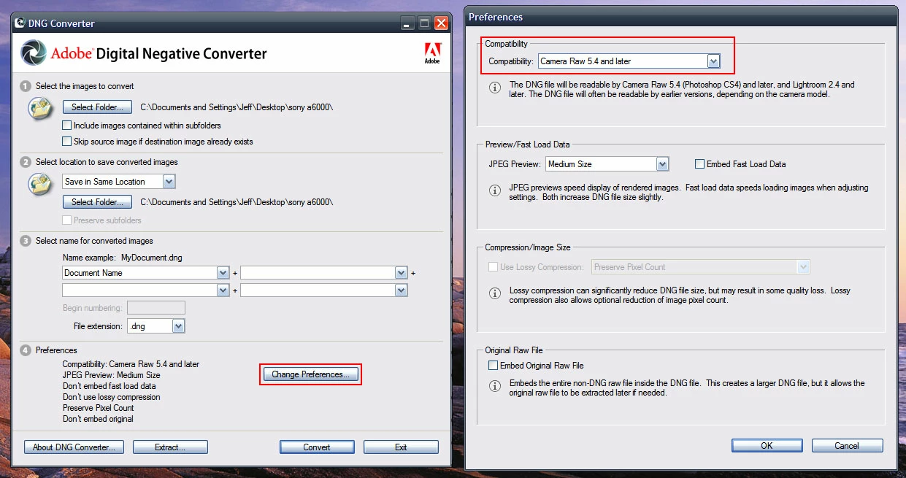
Task: Click OK in the Preferences dialog
Action: pyautogui.click(x=767, y=445)
